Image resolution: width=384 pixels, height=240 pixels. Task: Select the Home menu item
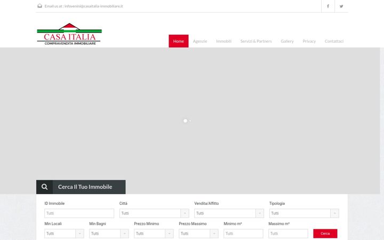click(179, 41)
